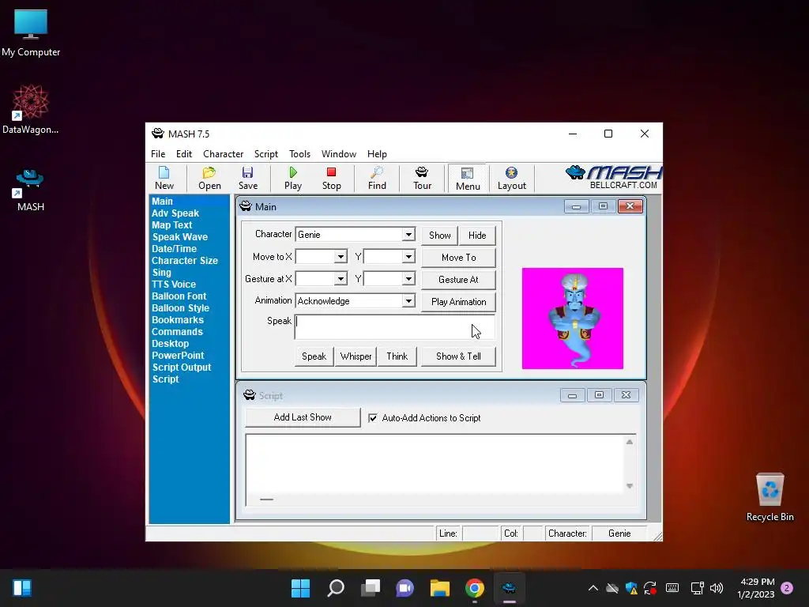Image resolution: width=809 pixels, height=607 pixels.
Task: Open Character Size sidebar panel
Action: pyautogui.click(x=184, y=261)
